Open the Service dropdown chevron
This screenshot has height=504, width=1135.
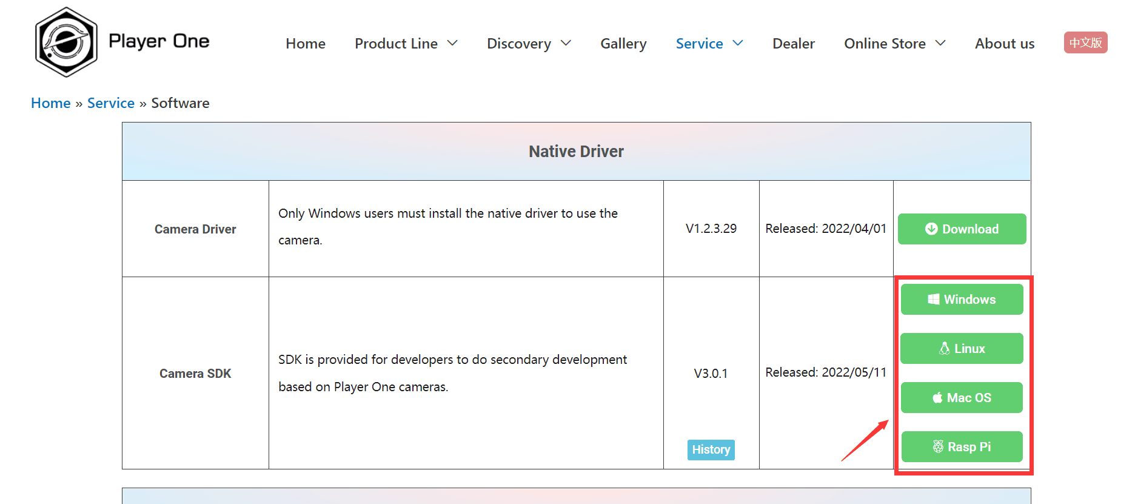[738, 44]
